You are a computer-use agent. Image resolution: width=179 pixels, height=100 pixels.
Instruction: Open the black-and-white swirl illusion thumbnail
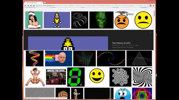(142, 77)
